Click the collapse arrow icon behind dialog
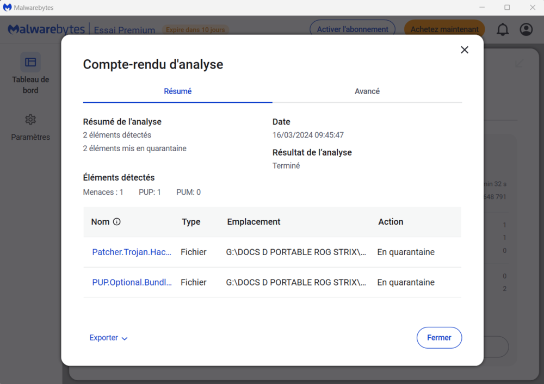 pyautogui.click(x=519, y=64)
